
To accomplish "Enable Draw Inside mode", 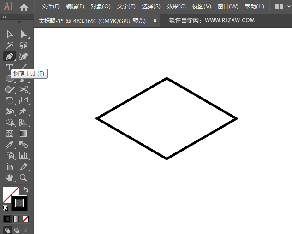I will click(25, 230).
